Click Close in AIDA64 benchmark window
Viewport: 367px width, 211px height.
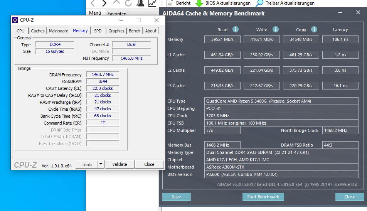pos(349,197)
